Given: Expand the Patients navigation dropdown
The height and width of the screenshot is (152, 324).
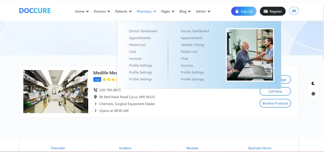Looking at the screenshot, I should click(x=123, y=11).
